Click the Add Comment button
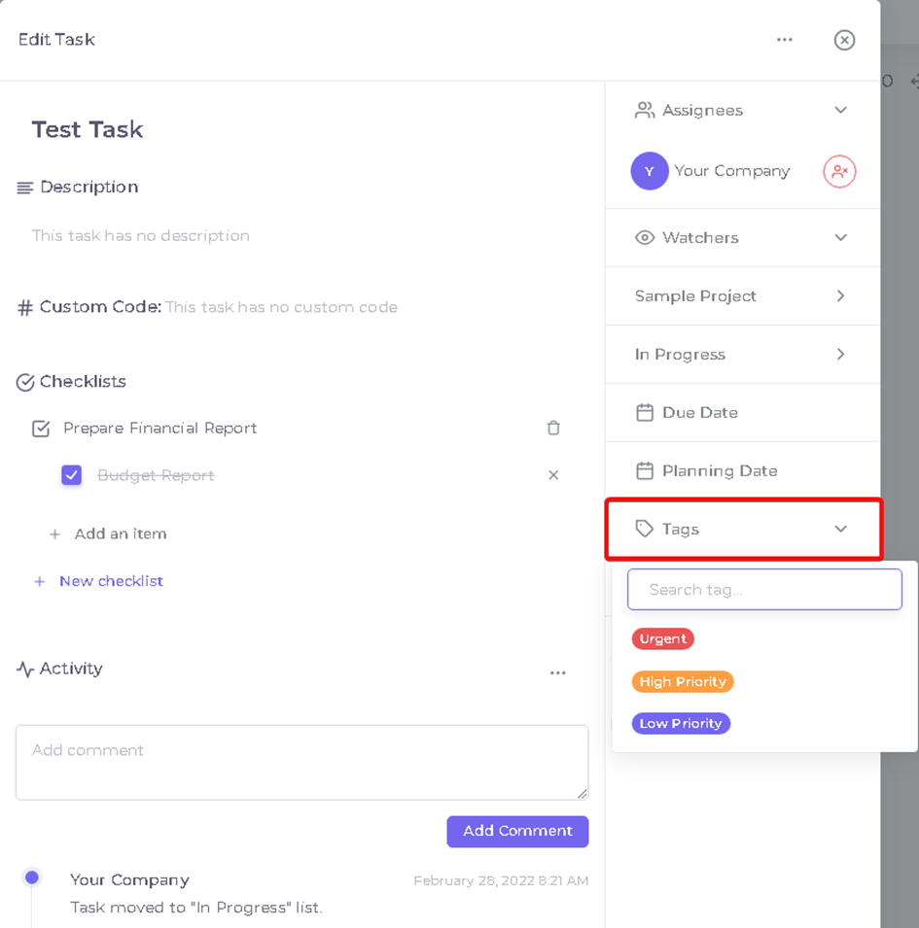 (517, 832)
